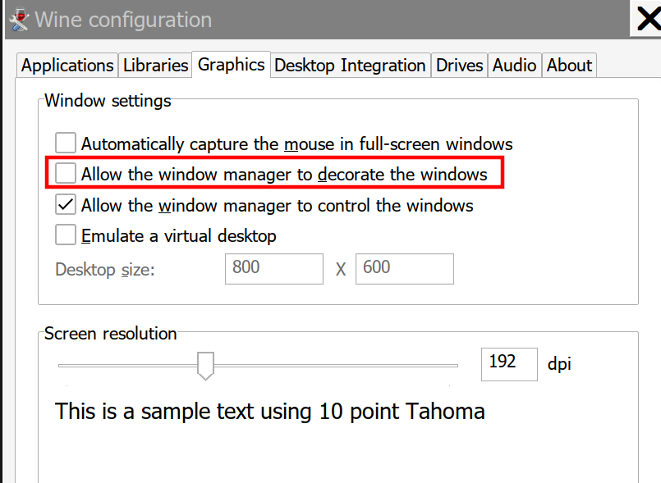Click the Tahoma sample text preview
This screenshot has height=483, width=661.
[270, 411]
